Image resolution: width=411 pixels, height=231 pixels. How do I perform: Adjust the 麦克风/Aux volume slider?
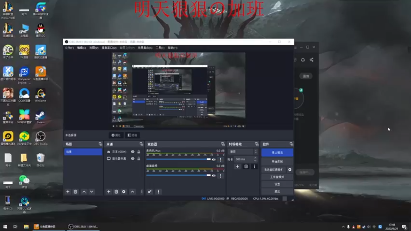(x=178, y=159)
